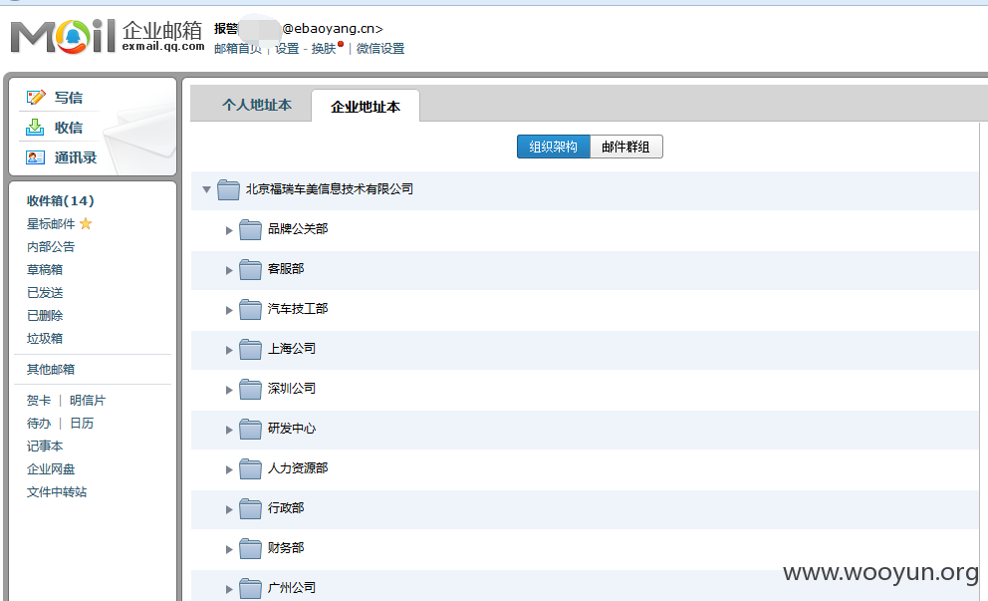
Task: Expand the 上海公司 branch
Action: pos(229,350)
